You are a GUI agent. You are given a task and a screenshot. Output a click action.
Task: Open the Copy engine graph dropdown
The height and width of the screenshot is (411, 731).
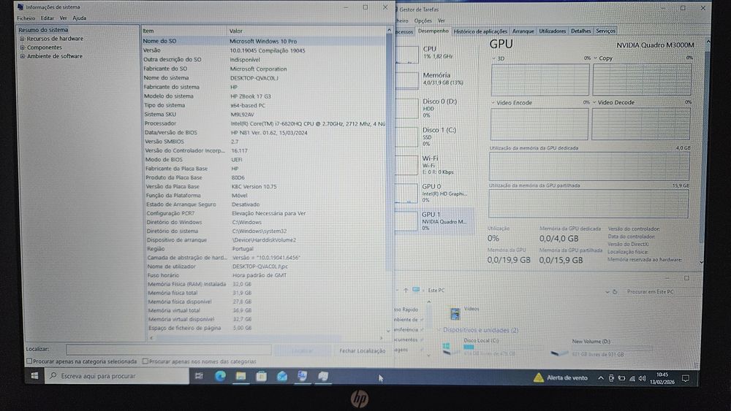(595, 58)
